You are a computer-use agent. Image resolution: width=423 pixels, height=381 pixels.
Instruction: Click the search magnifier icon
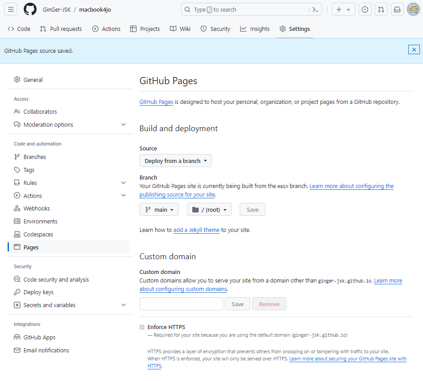pyautogui.click(x=187, y=10)
